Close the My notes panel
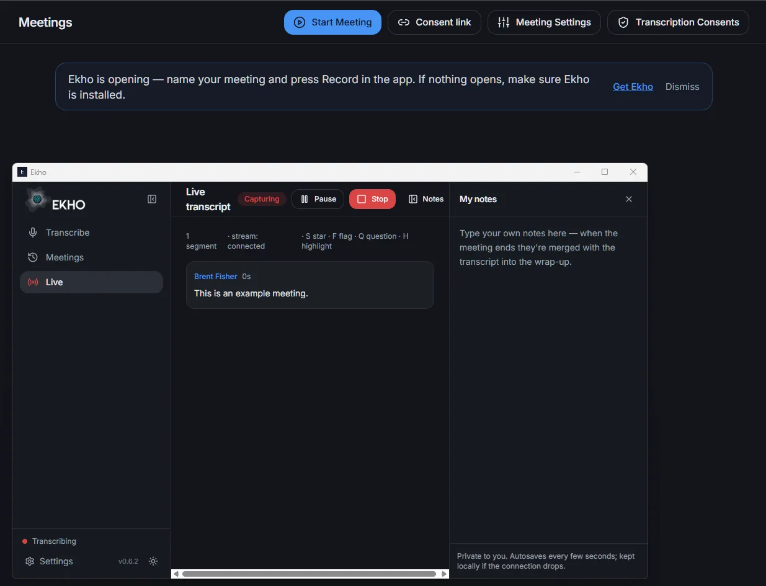 629,199
